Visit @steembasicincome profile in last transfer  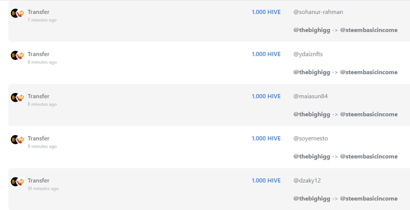(x=369, y=199)
